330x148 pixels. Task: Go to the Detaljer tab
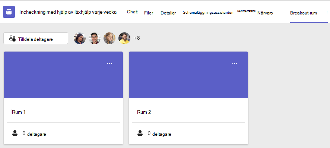168,13
